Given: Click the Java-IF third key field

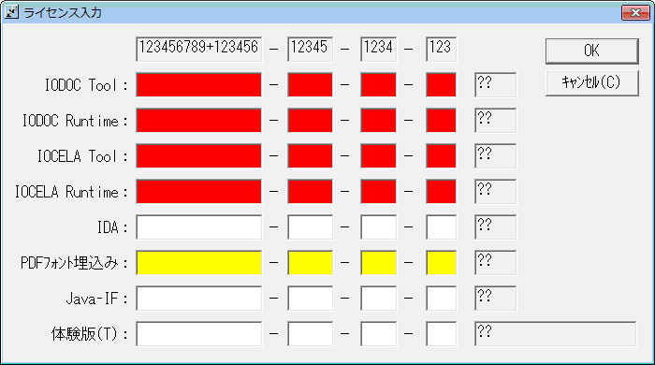Looking at the screenshot, I should tap(378, 299).
